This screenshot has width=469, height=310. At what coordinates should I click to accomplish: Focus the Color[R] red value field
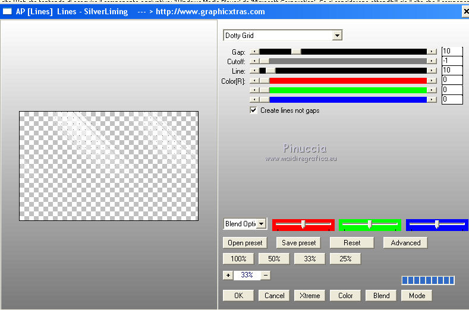click(452, 80)
